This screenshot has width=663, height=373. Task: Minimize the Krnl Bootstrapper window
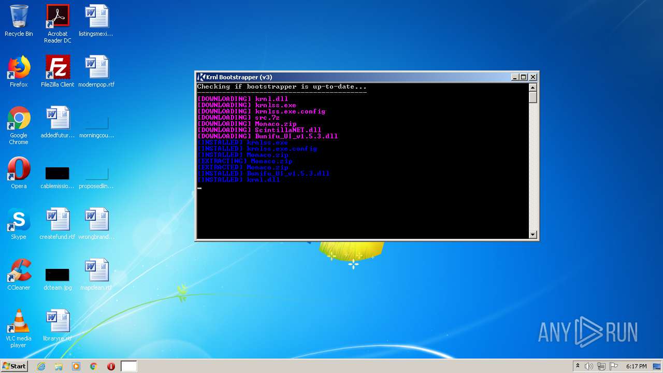coord(515,77)
